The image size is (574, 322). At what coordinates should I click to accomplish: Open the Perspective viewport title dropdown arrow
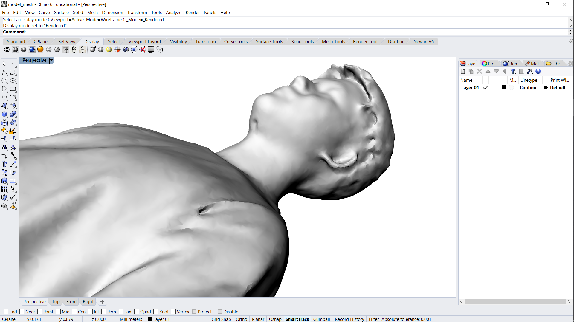click(x=51, y=60)
